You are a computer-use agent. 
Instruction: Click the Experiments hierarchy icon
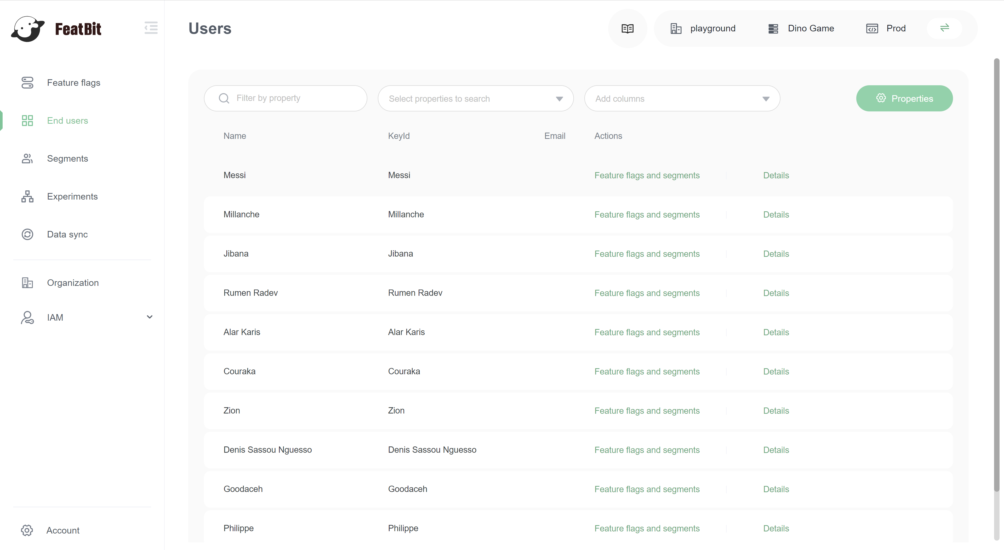[27, 196]
